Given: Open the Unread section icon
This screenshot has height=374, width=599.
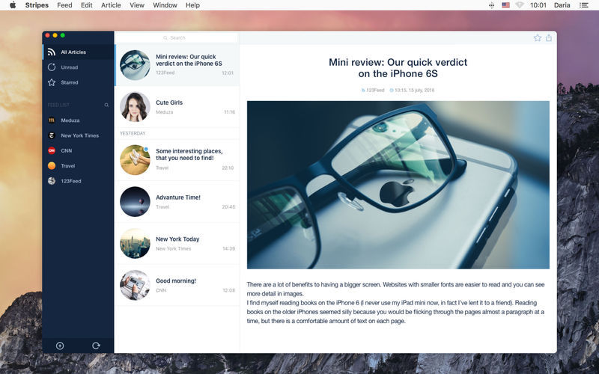Looking at the screenshot, I should [52, 67].
